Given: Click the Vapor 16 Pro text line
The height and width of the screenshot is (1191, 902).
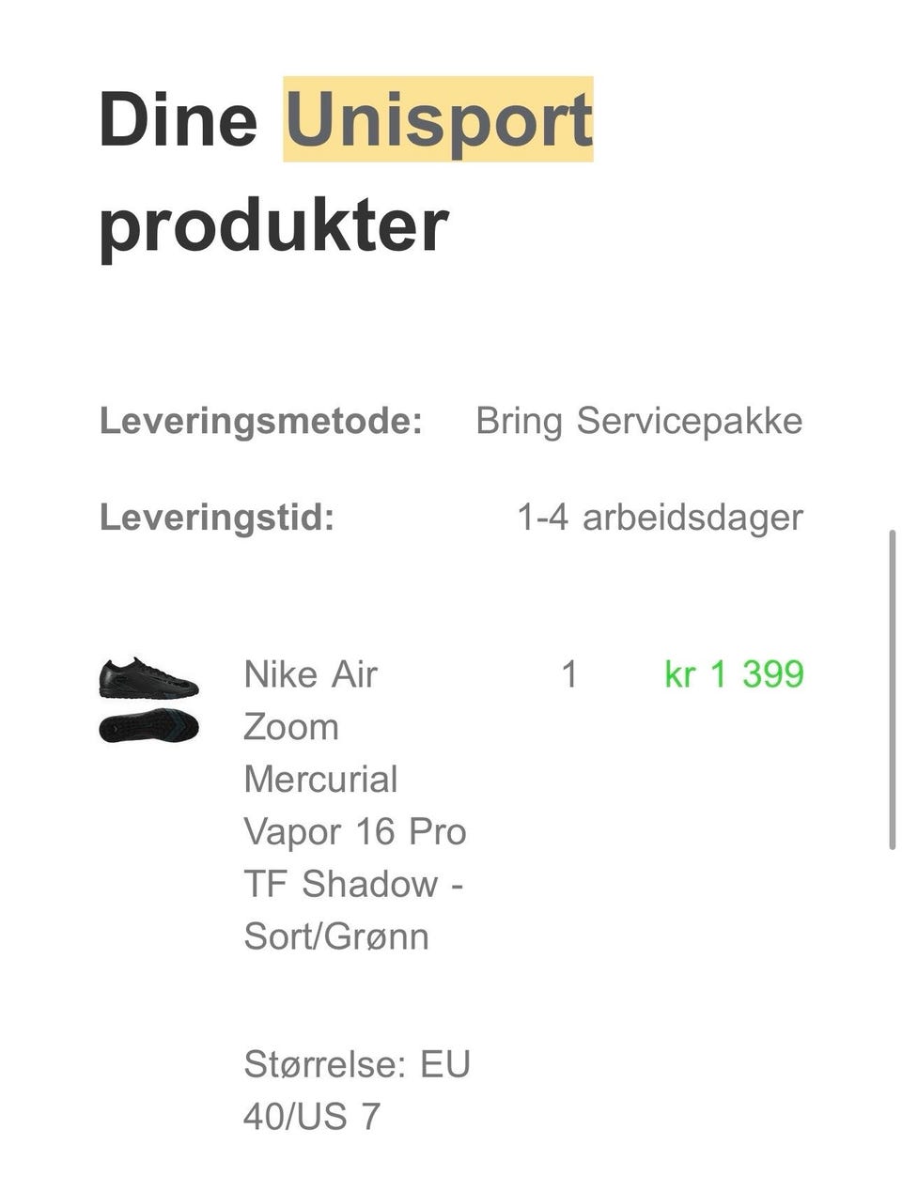Looking at the screenshot, I should point(355,832).
